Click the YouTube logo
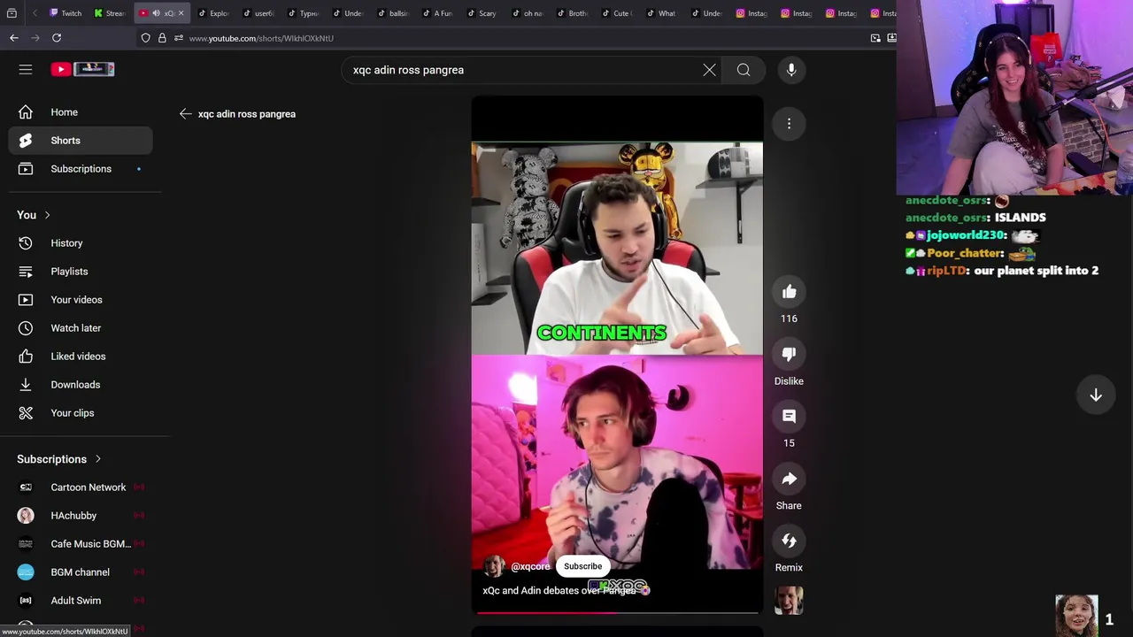This screenshot has height=637, width=1133. [x=82, y=69]
